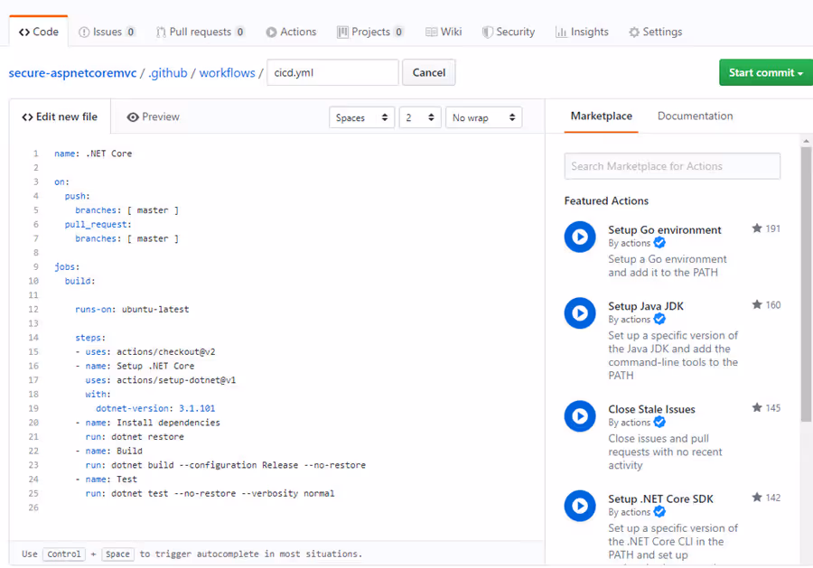Screen dimensions: 813x568
Task: Open the repository Settings tab
Action: [656, 32]
